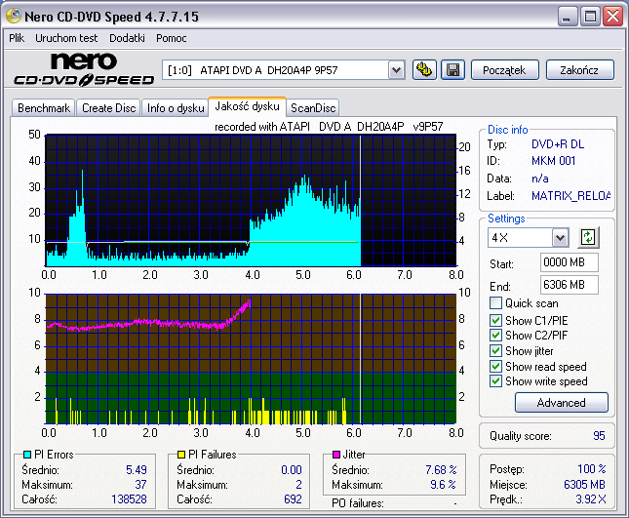Disable Show read speed checkbox

point(495,367)
